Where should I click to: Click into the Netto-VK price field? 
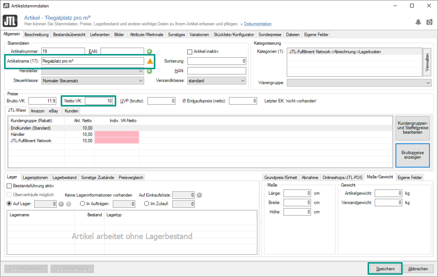tap(99, 101)
